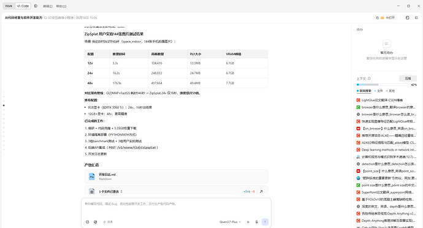Select the 文件 tab in context panel
Viewport: 423px width, 228px height.
378,91
